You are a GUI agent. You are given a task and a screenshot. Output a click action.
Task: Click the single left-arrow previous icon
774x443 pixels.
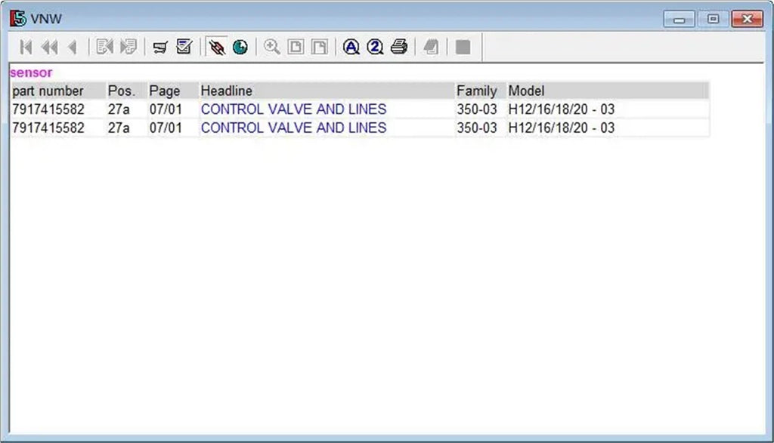pyautogui.click(x=73, y=48)
